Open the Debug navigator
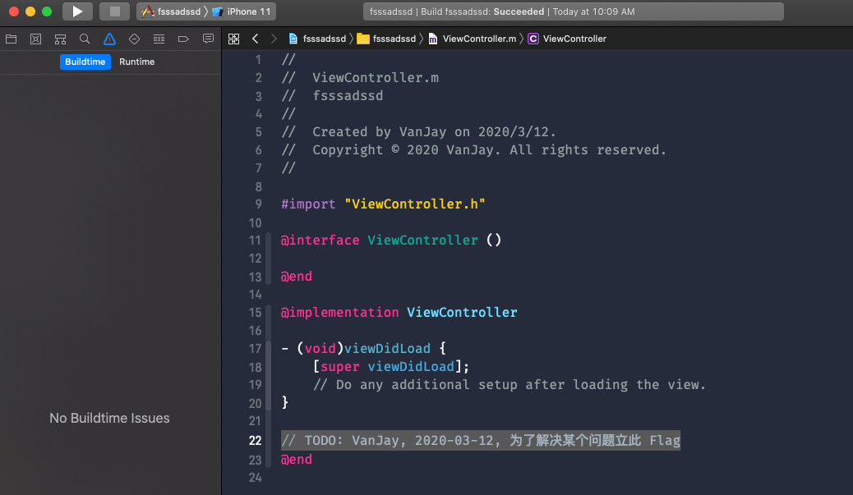The width and height of the screenshot is (853, 495). coord(159,39)
